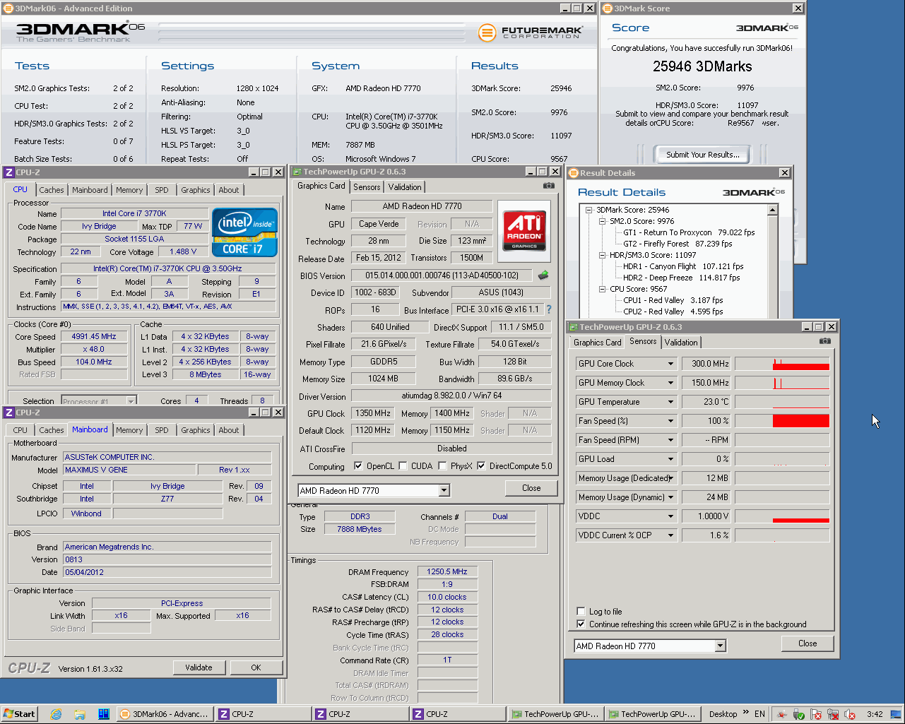Switch to Caches tab in top CPU-Z window

click(52, 190)
